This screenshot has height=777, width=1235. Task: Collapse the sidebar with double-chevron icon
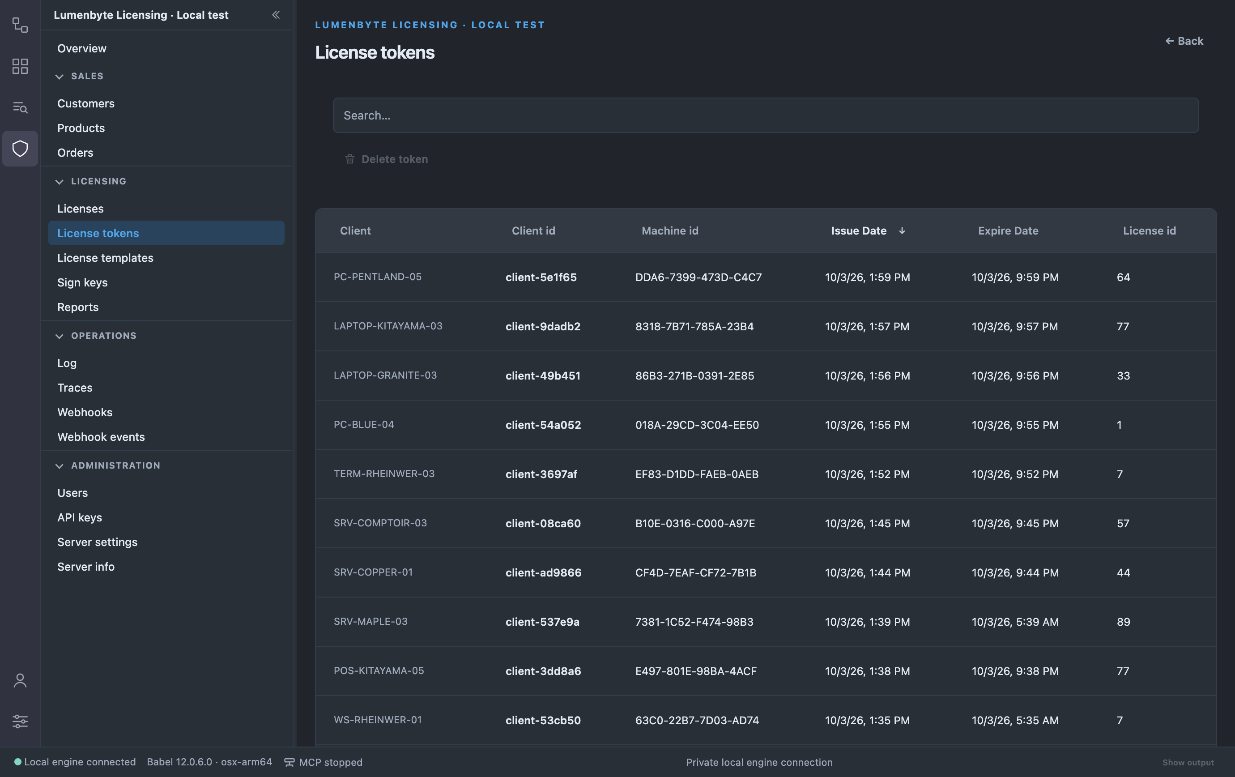(x=276, y=15)
